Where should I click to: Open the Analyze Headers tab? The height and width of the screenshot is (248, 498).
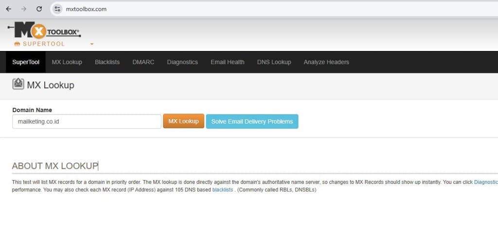coord(326,62)
